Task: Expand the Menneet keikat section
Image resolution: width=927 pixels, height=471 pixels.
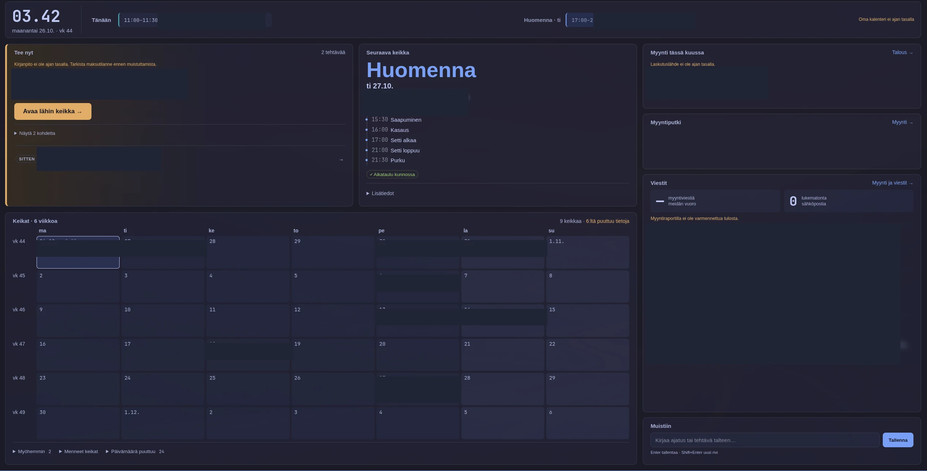Action: (x=78, y=452)
